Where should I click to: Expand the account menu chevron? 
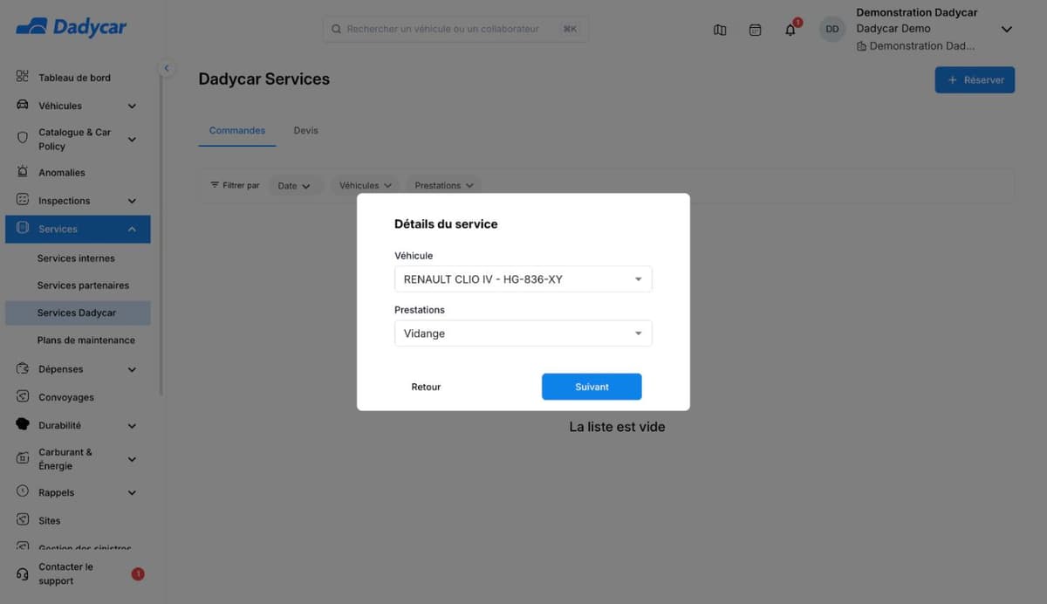[1006, 29]
